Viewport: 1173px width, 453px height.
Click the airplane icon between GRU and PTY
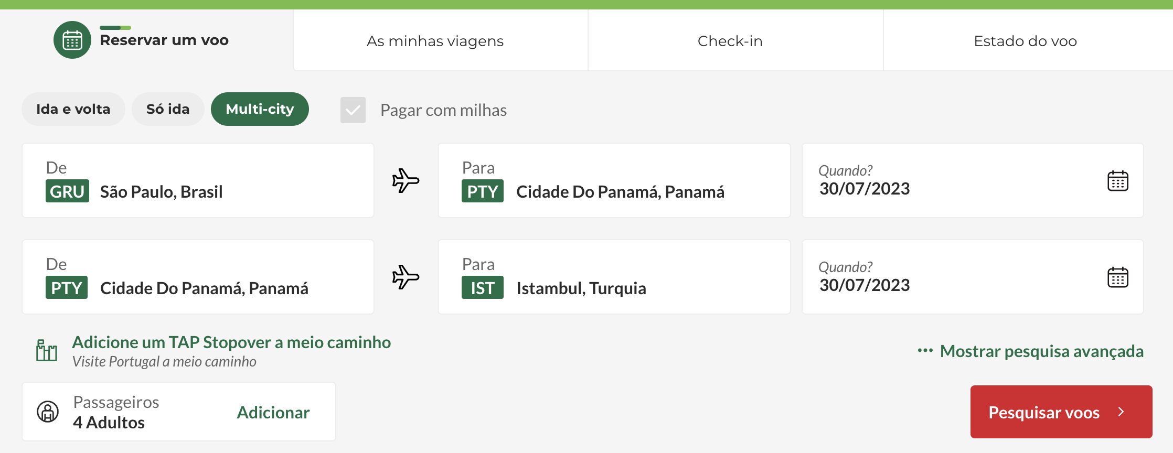coord(406,181)
